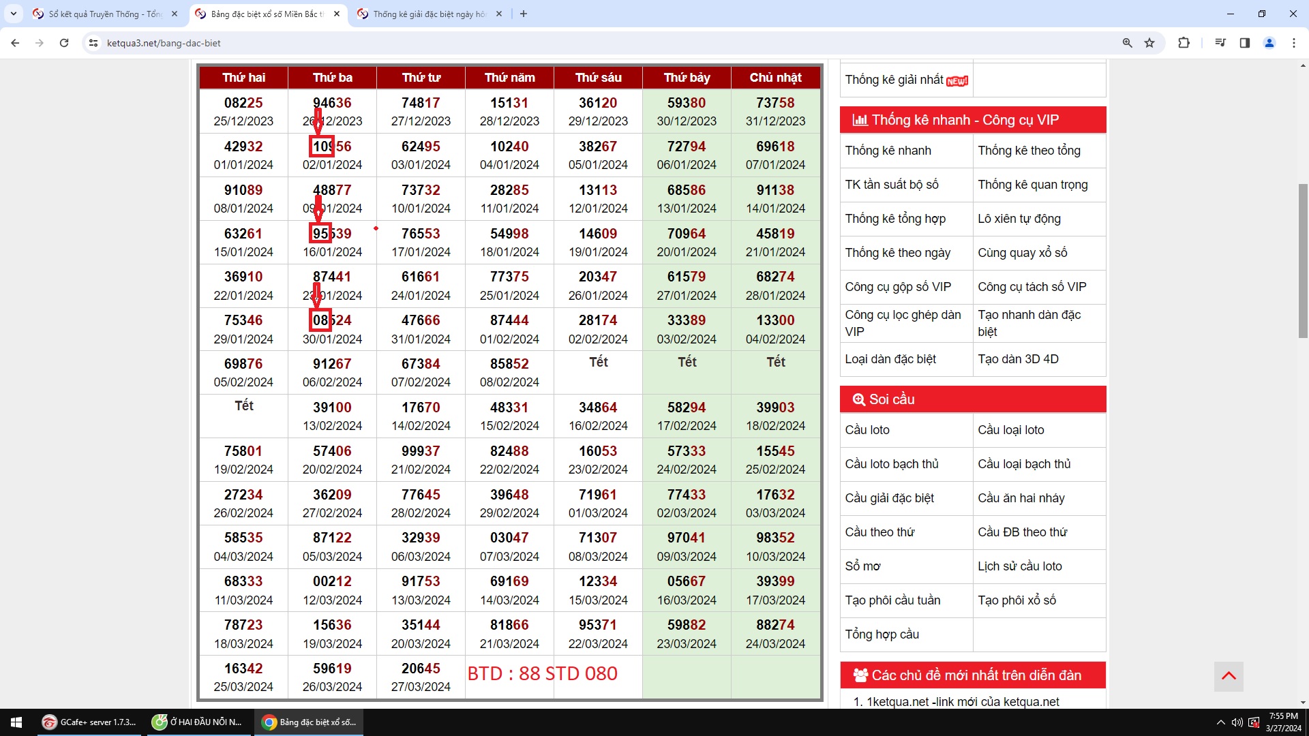
Task: Open the Thống kê nhanh link
Action: click(x=888, y=151)
